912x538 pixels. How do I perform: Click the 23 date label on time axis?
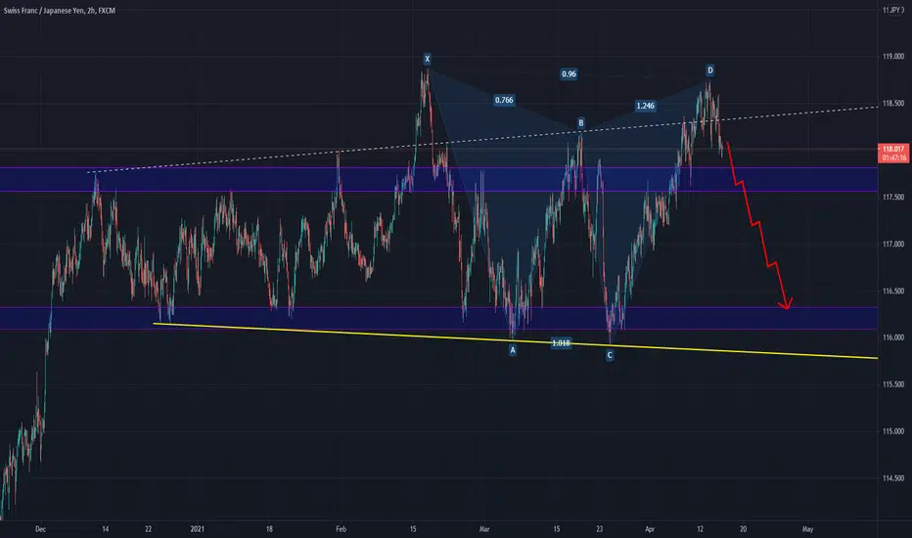tap(599, 529)
